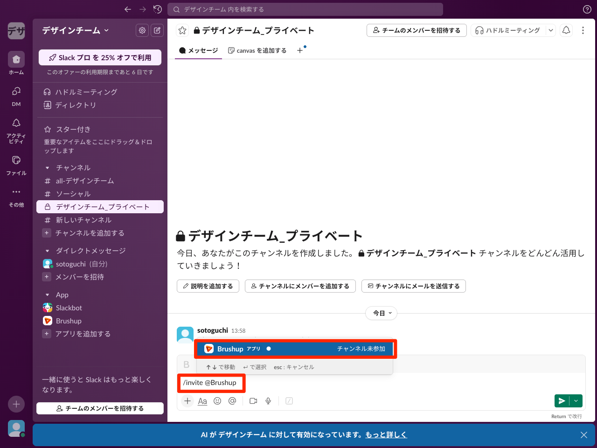Toggle channel notifications with the bell icon
597x448 pixels.
(x=566, y=30)
